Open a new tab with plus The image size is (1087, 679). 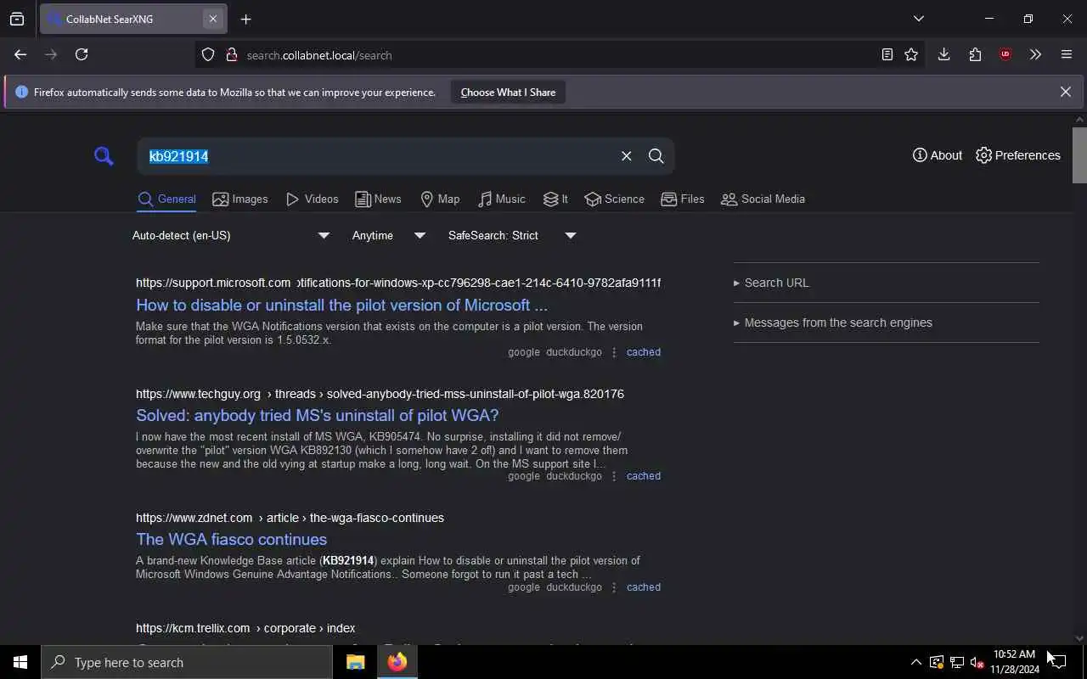(x=245, y=19)
